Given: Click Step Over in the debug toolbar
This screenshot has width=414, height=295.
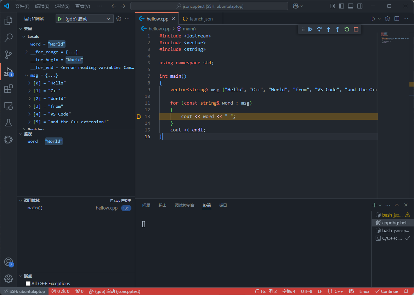Looking at the screenshot, I should [319, 29].
